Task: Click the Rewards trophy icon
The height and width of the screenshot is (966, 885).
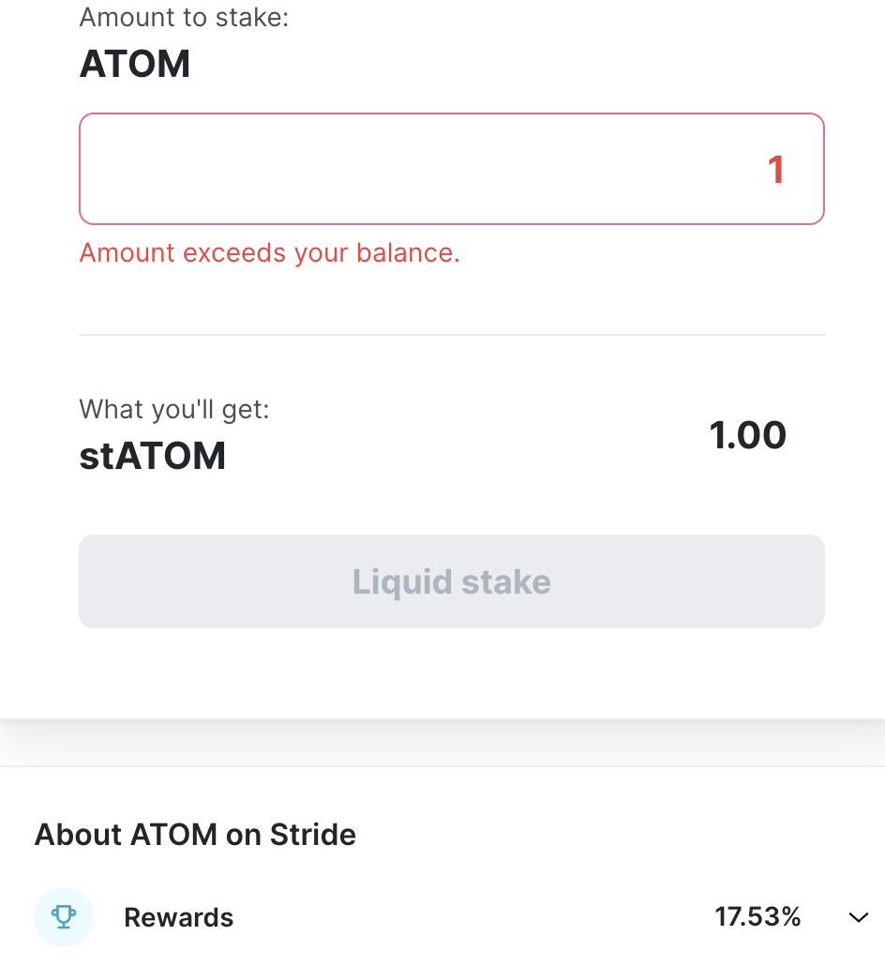Action: coord(64,916)
